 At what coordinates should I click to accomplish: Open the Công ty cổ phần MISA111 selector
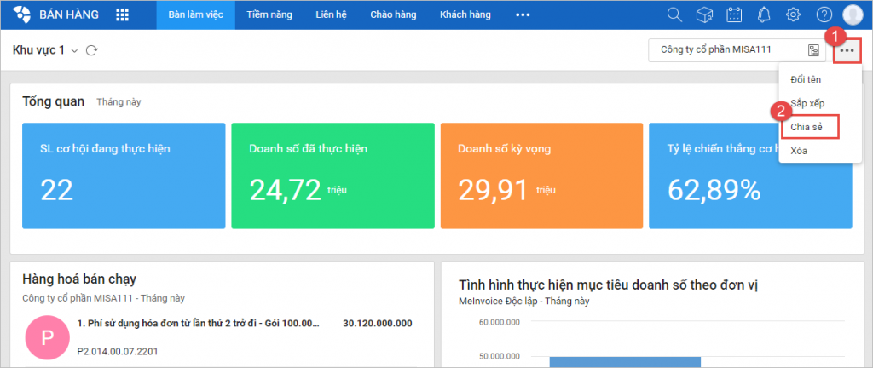coord(737,50)
